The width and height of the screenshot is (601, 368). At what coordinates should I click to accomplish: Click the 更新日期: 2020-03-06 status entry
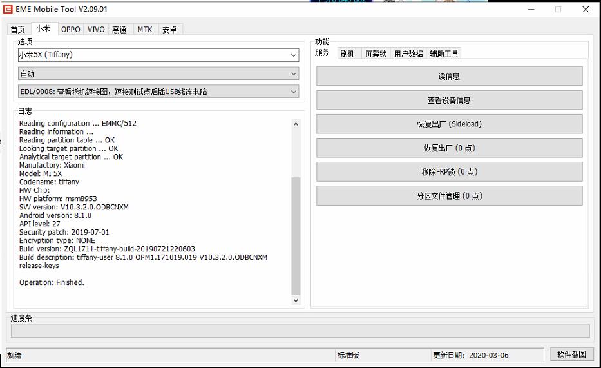point(471,355)
